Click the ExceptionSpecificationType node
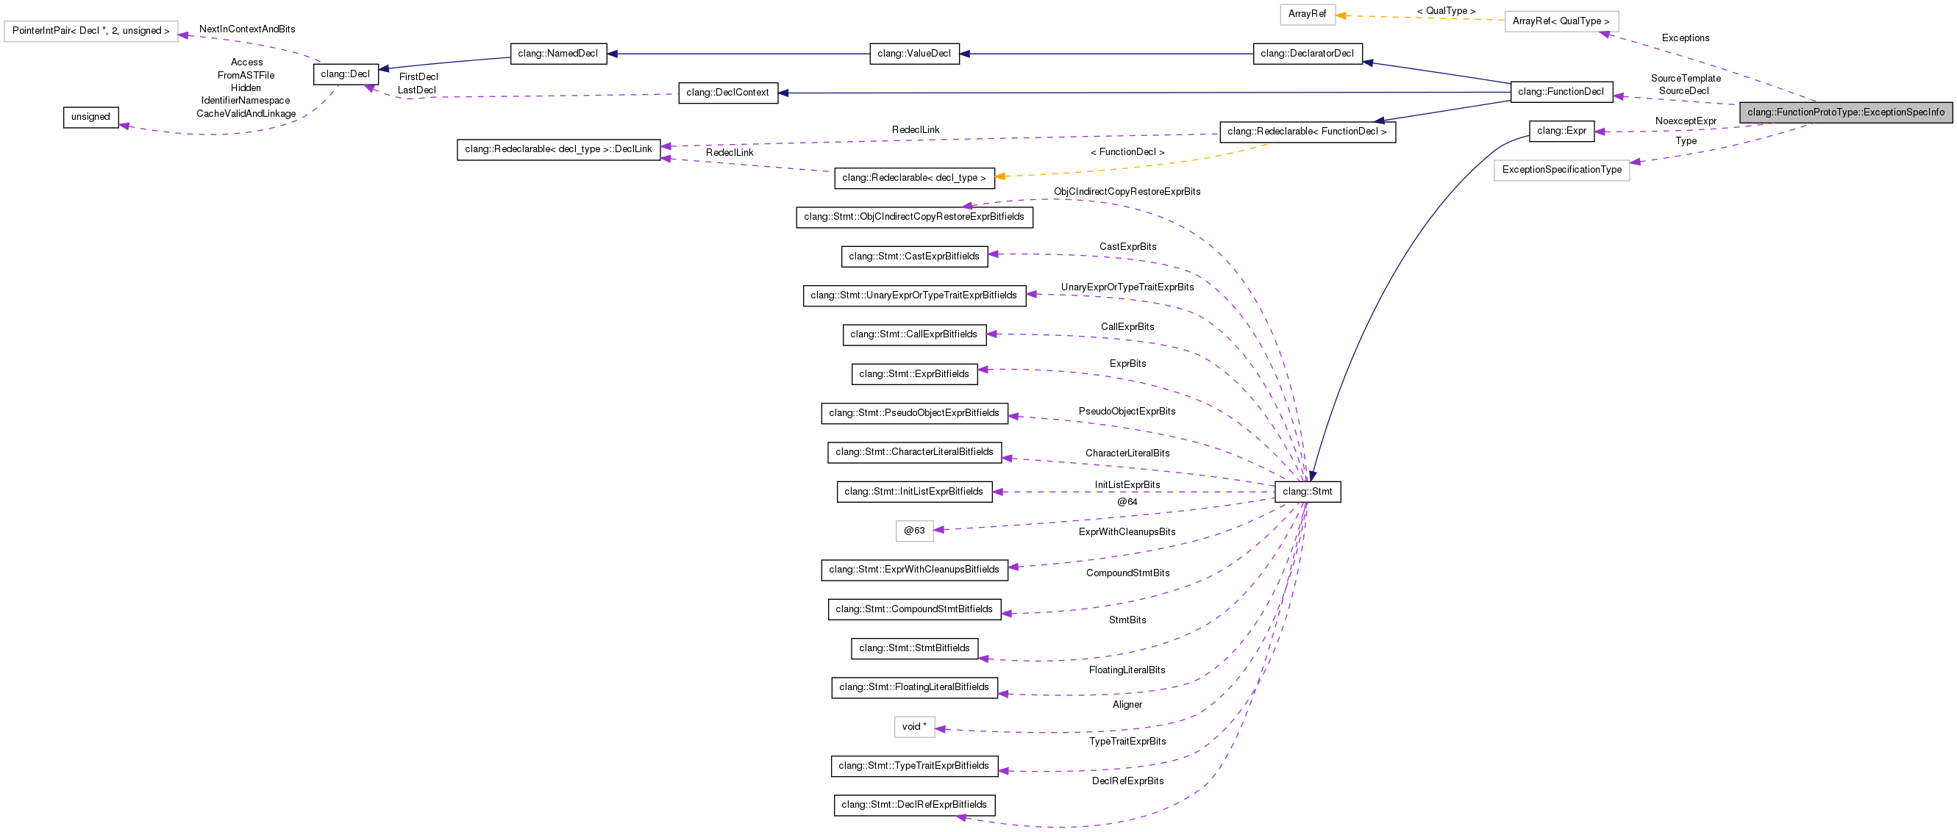 1561,170
